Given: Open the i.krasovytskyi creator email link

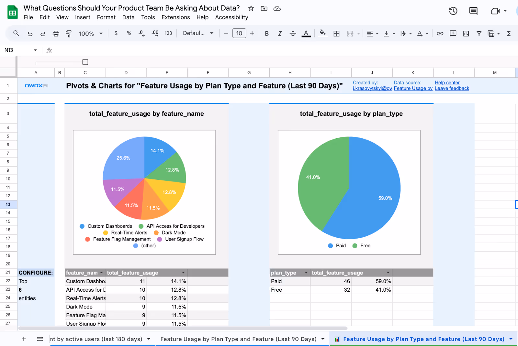Looking at the screenshot, I should [372, 88].
